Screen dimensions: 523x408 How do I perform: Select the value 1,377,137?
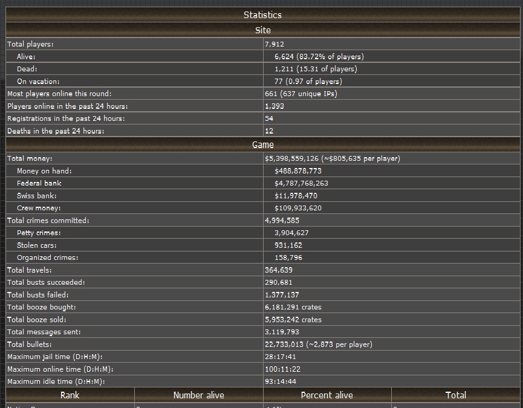[x=282, y=295]
